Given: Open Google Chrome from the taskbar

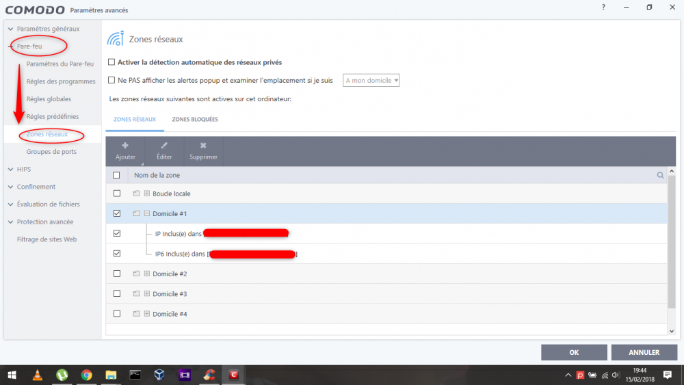Looking at the screenshot, I should [86, 375].
